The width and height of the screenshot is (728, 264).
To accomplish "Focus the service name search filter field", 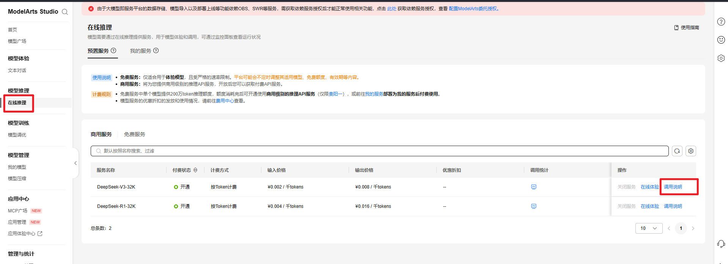I will click(x=379, y=151).
